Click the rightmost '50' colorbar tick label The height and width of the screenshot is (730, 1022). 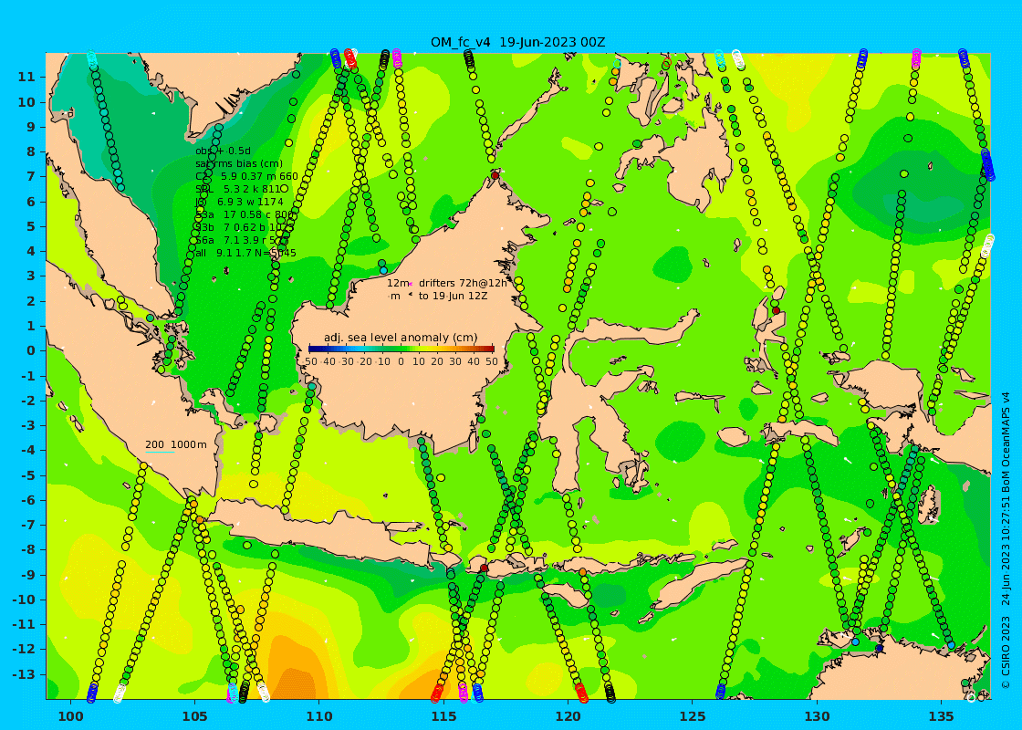tap(492, 361)
